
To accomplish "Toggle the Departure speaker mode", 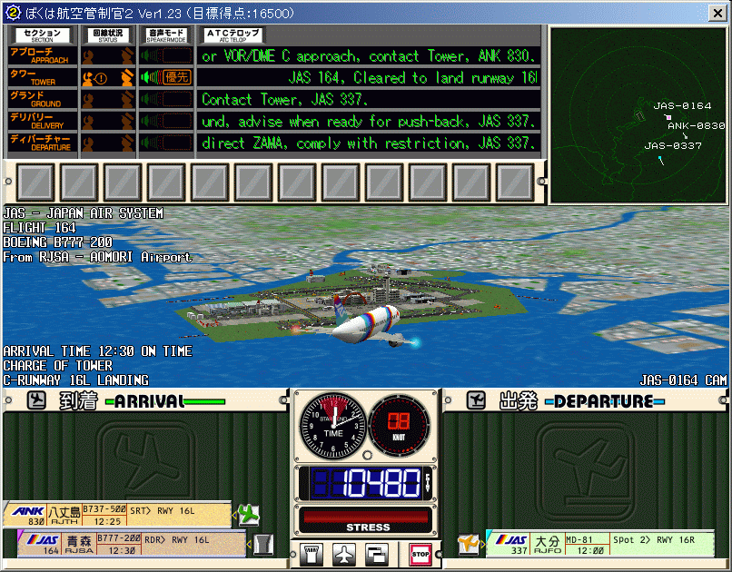I will click(166, 143).
